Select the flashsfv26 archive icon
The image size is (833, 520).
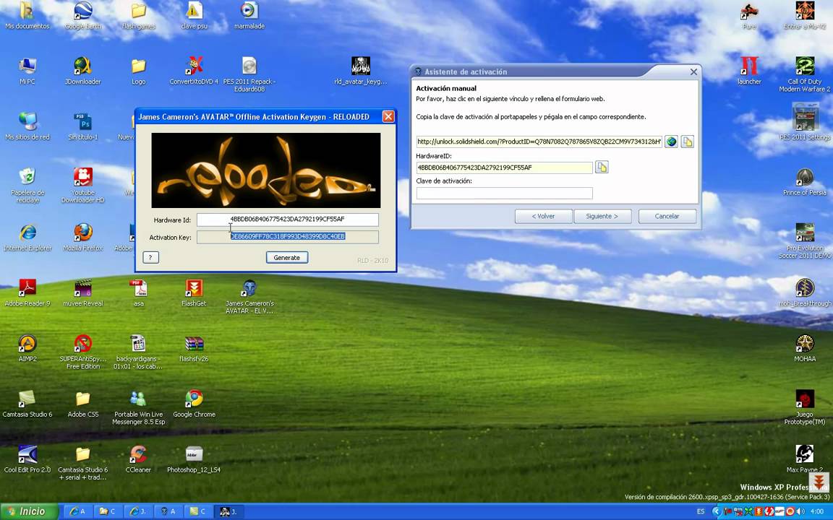[x=194, y=348]
